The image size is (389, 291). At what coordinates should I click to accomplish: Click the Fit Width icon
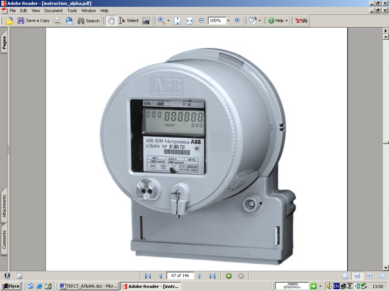(x=190, y=21)
